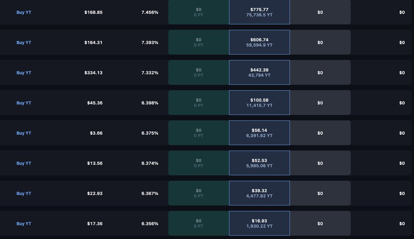
Task: Open Buy YT for the $334.13 row
Action: point(24,73)
